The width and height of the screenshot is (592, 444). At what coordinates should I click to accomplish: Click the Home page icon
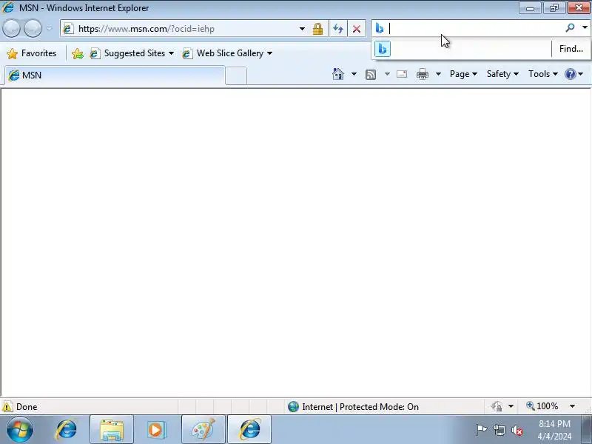click(x=338, y=74)
